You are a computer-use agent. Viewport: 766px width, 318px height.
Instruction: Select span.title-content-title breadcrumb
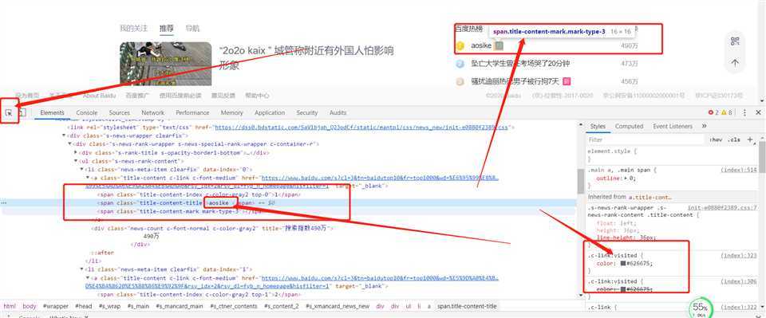pyautogui.click(x=467, y=306)
